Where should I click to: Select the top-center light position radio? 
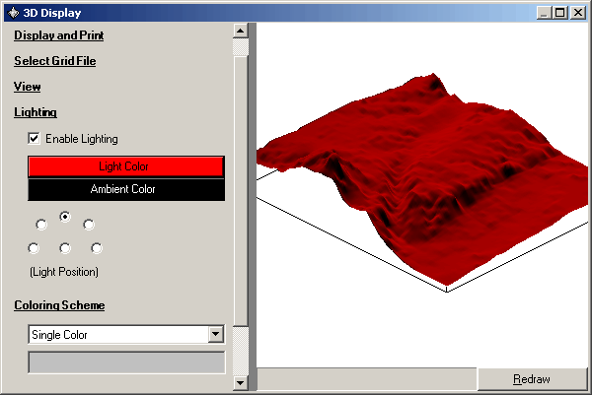point(65,217)
